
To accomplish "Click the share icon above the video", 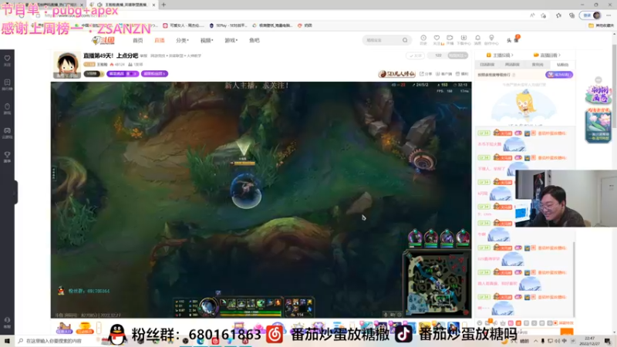I will click(426, 73).
